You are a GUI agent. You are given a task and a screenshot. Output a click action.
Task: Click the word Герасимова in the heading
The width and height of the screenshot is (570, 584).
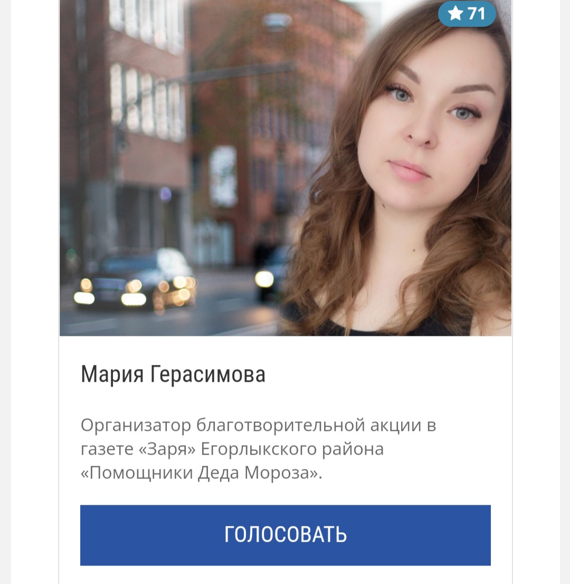[x=208, y=374]
